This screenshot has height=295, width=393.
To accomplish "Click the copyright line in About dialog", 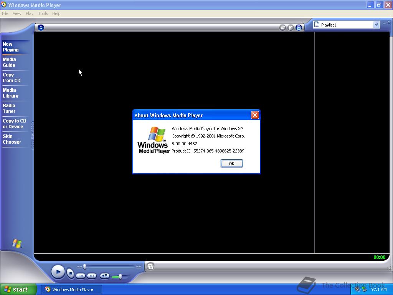I will coord(208,136).
